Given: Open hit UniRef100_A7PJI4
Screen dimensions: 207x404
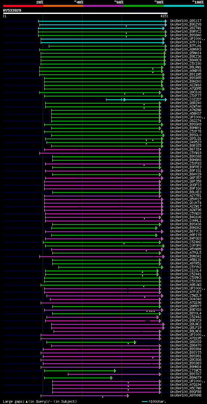Looking at the screenshot, I should (186, 42).
